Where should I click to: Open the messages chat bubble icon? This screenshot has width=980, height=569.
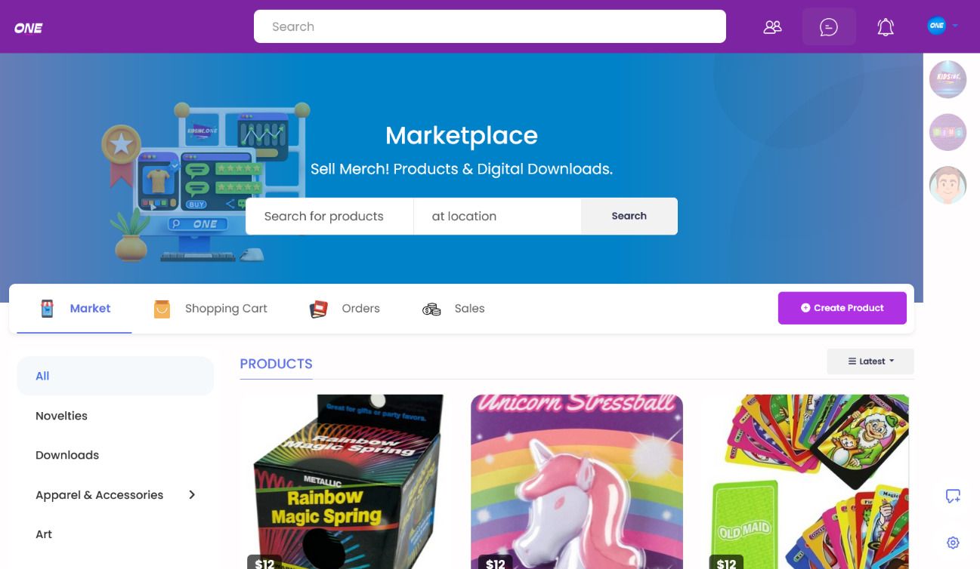[829, 27]
